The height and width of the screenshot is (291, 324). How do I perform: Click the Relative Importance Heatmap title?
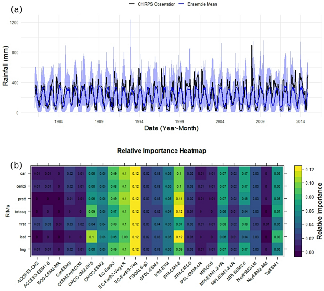pyautogui.click(x=162, y=151)
